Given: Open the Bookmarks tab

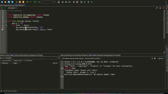Looking at the screenshot, I should click(x=100, y=55).
